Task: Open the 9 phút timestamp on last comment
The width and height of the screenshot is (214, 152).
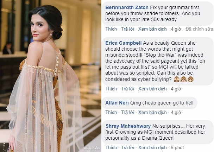Action: [177, 148]
